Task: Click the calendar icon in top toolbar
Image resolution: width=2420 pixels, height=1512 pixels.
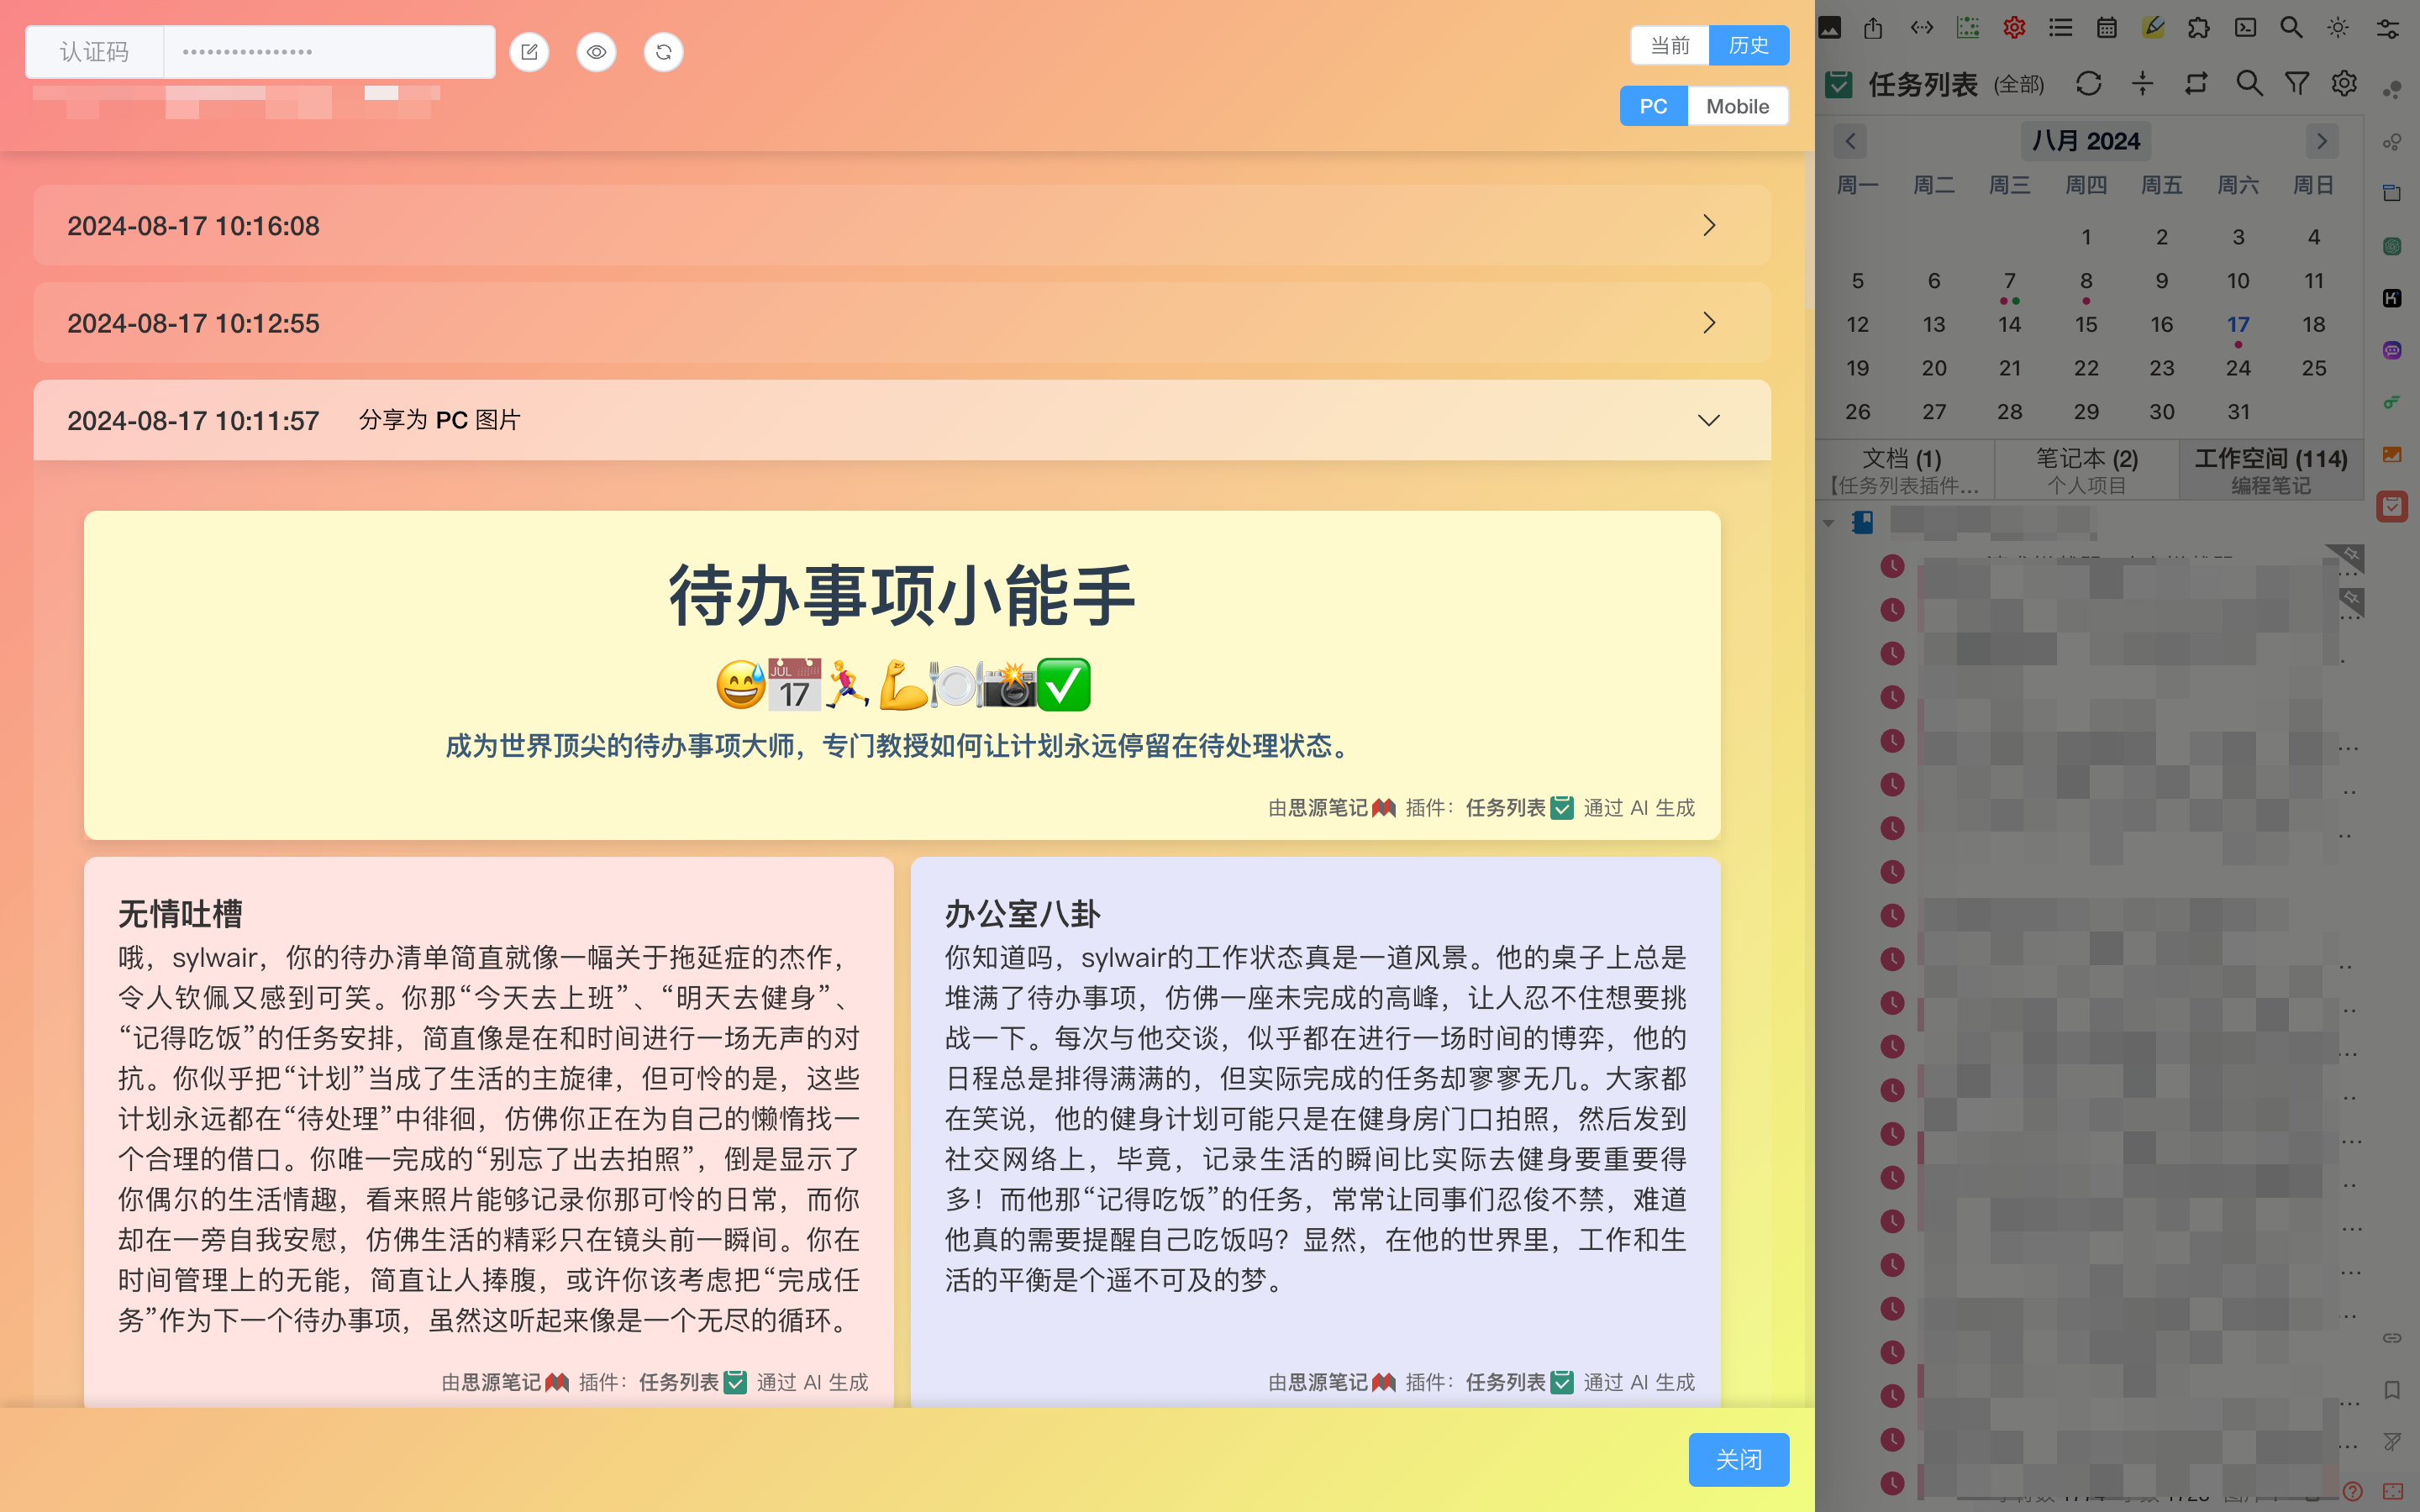Action: coord(2106,28)
